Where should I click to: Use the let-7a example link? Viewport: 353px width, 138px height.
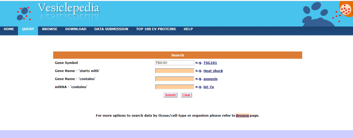(209, 87)
